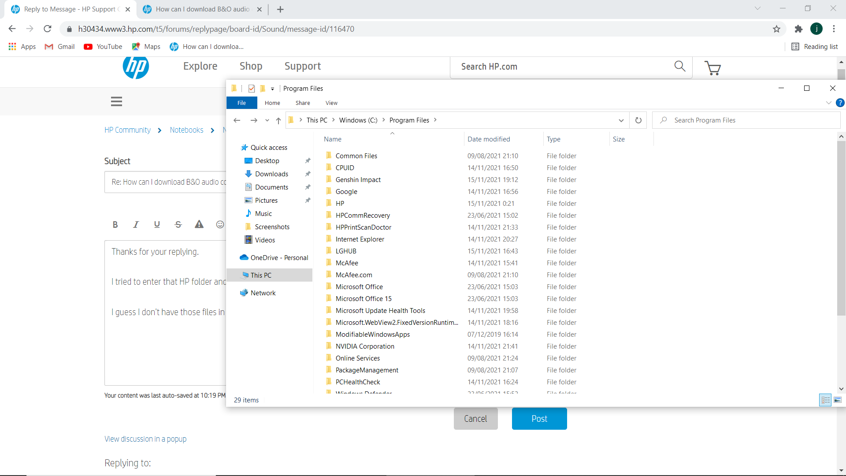Image resolution: width=846 pixels, height=476 pixels.
Task: Open recent locations dropdown arrow
Action: click(x=267, y=120)
